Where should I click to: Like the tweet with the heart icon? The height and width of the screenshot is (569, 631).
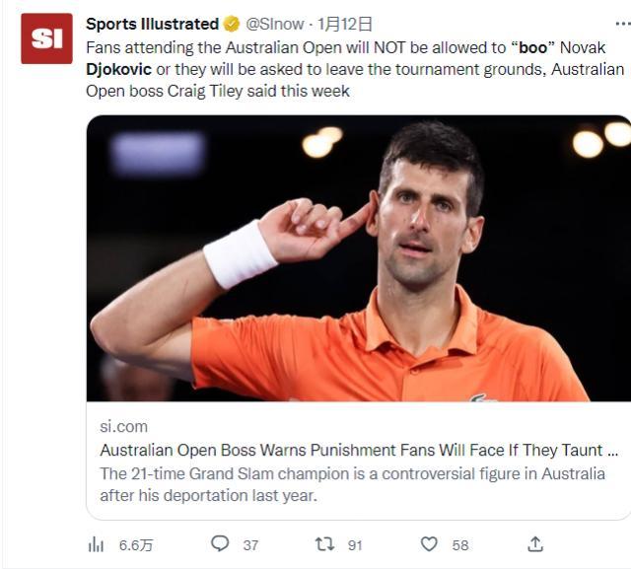click(x=429, y=544)
